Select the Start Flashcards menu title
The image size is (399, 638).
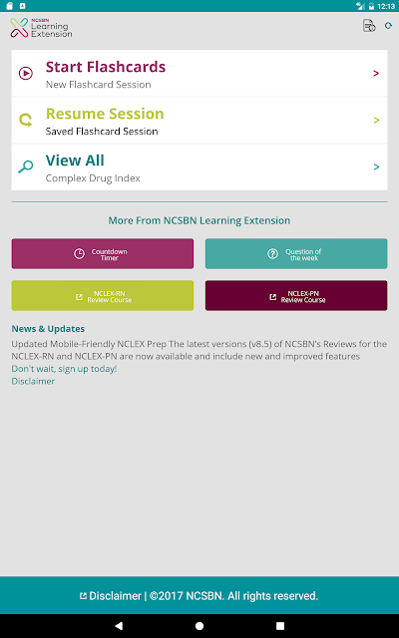[x=106, y=67]
